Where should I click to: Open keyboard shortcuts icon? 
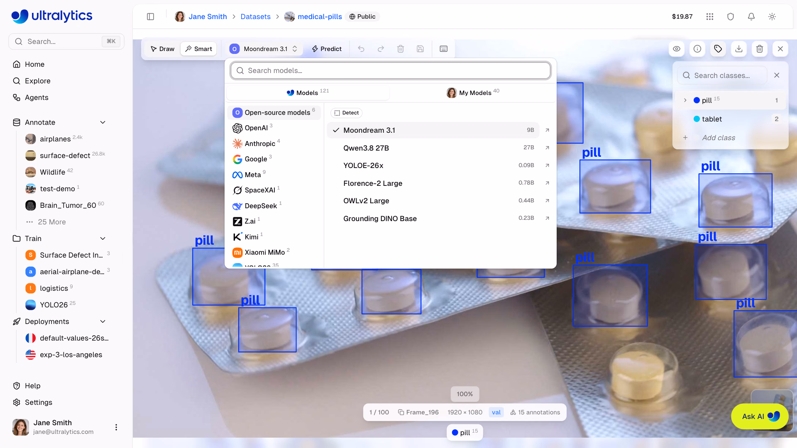tap(443, 49)
